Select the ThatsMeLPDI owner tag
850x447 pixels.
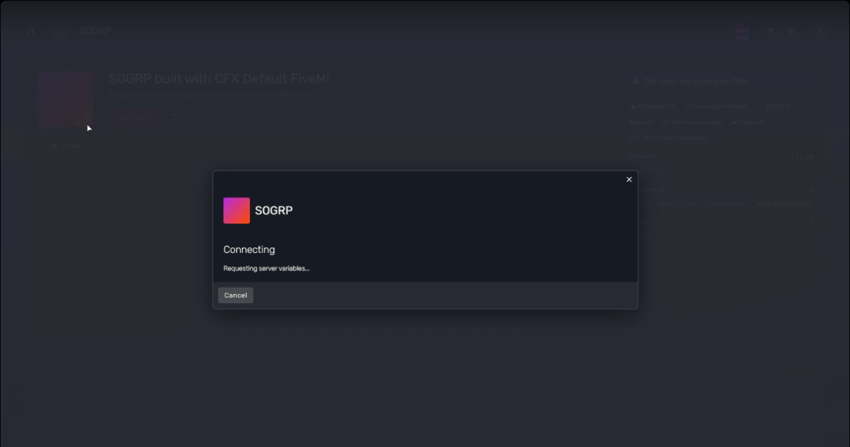(x=653, y=106)
